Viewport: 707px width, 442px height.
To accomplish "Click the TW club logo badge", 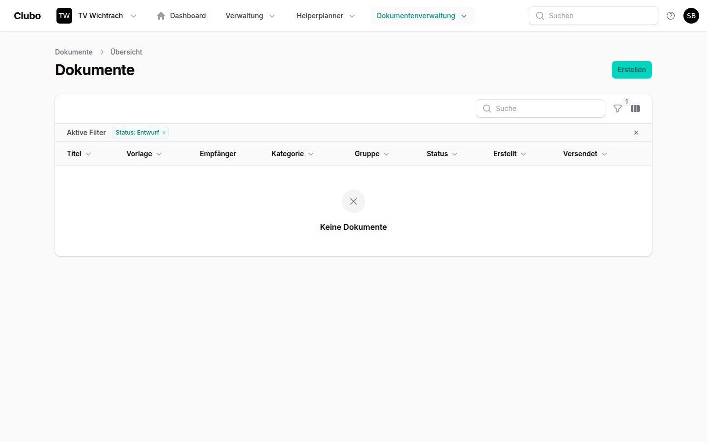I will point(64,16).
